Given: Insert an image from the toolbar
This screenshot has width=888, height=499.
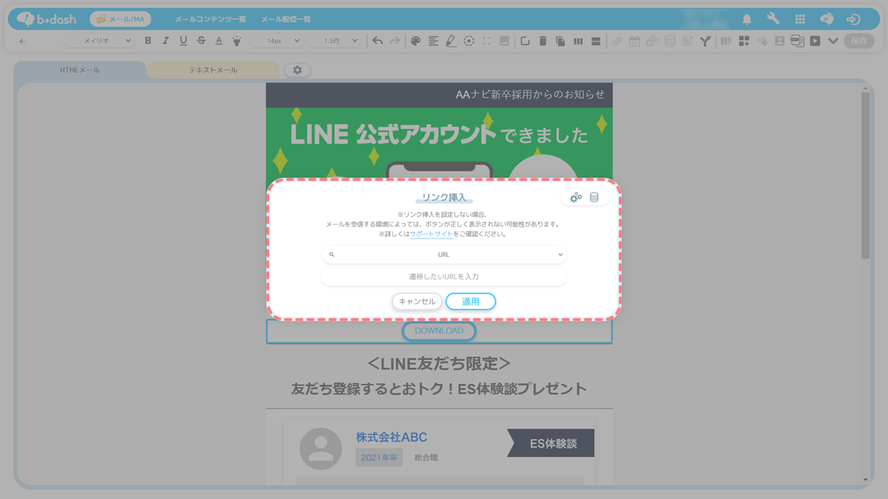Looking at the screenshot, I should [504, 41].
